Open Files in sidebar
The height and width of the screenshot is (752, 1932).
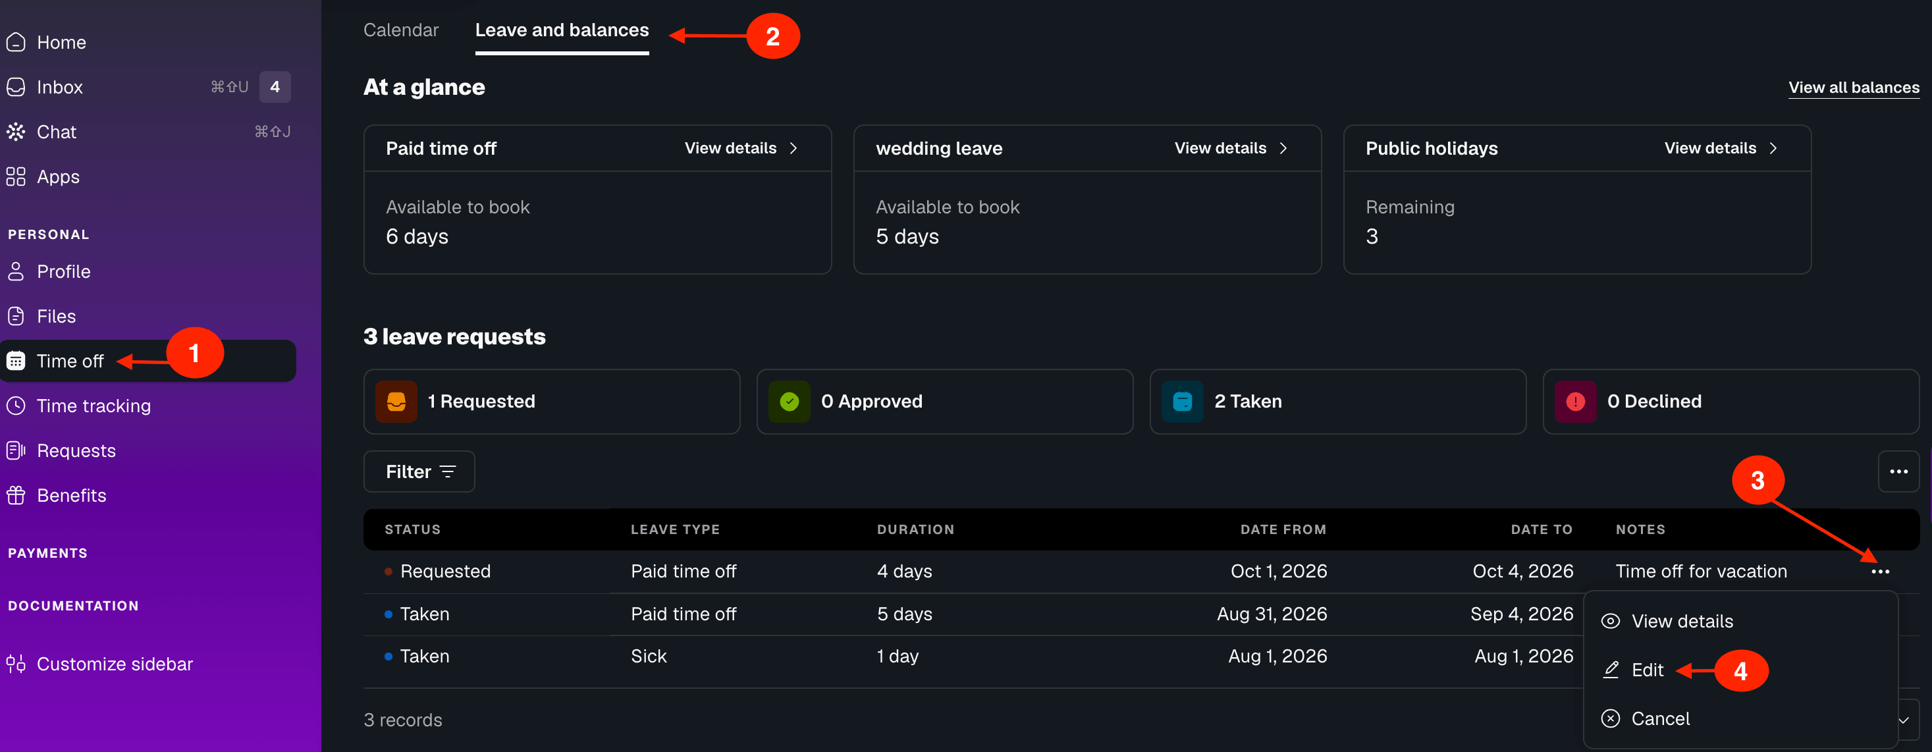[41, 316]
